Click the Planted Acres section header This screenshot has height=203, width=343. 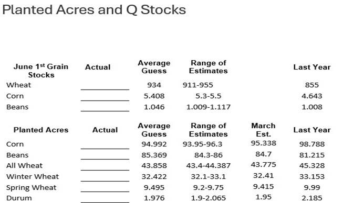pos(41,130)
